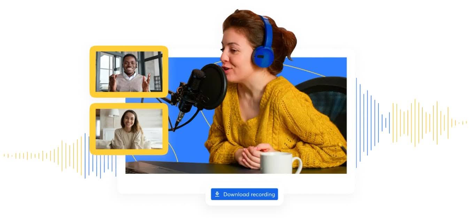Click the yellow bars of right waveform
This screenshot has width=470, height=218.
415,123
